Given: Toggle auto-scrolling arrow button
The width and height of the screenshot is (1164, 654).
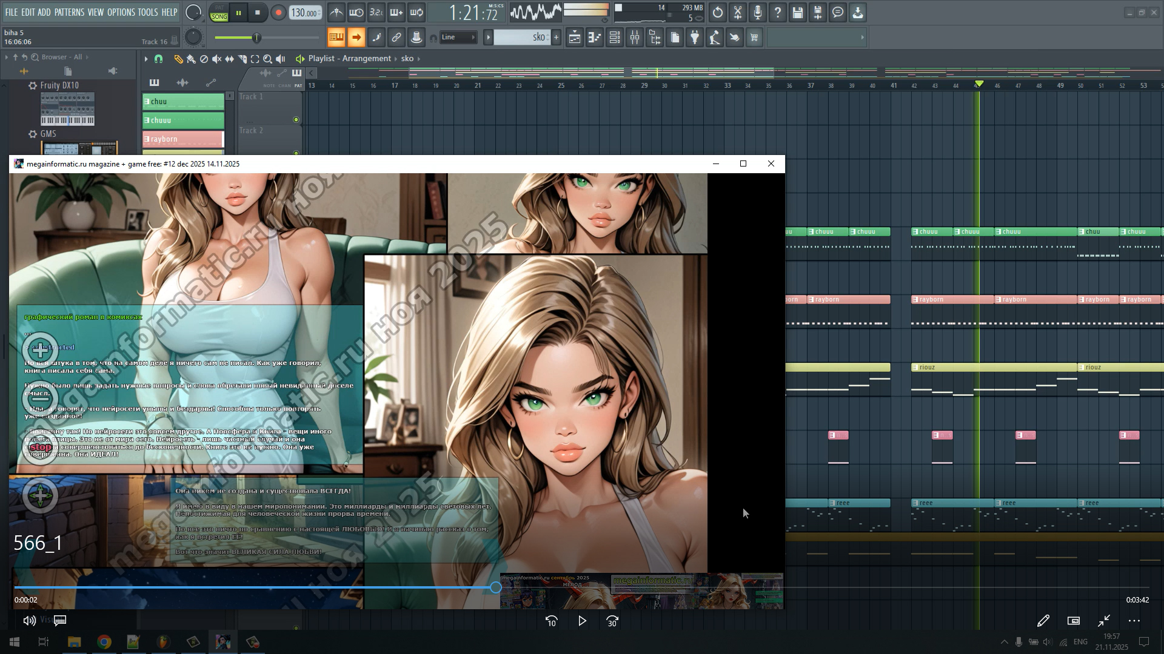Looking at the screenshot, I should click(x=356, y=38).
